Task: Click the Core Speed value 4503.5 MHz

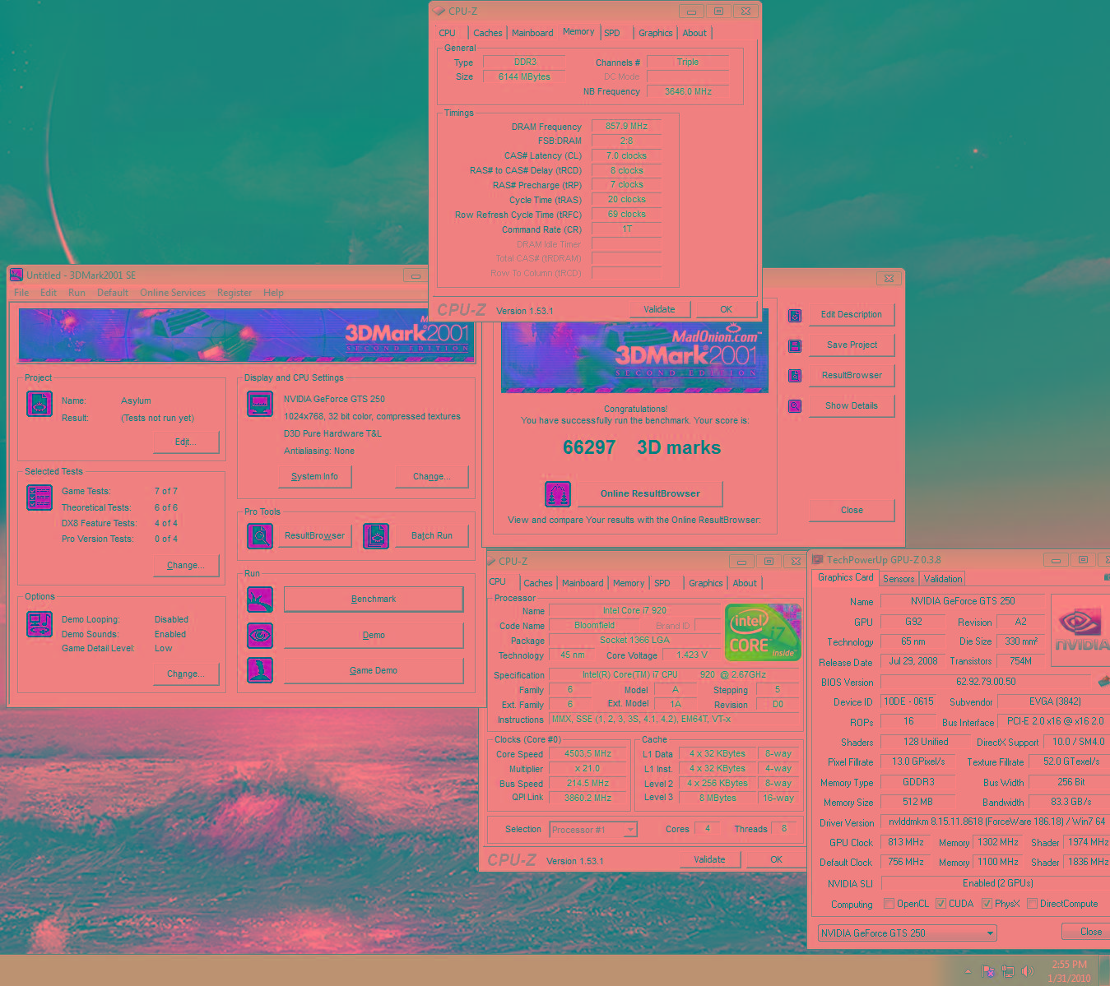Action: coord(588,754)
